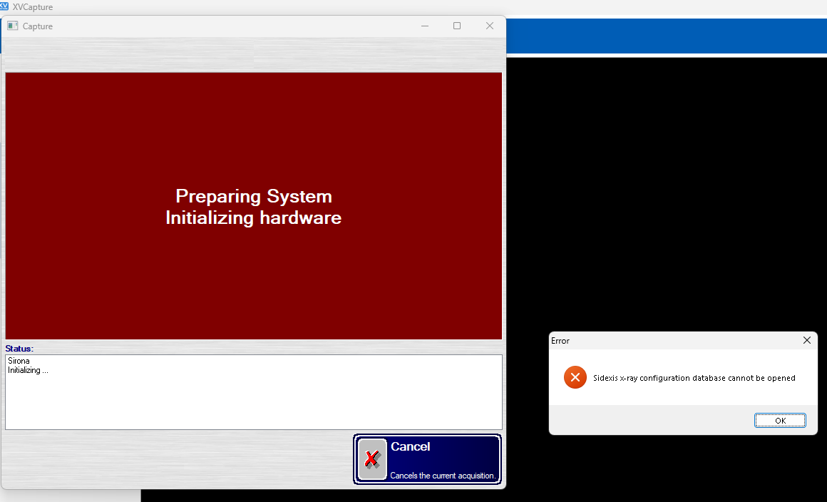The height and width of the screenshot is (502, 827).
Task: Click the 'Initializing ...' status line
Action: point(28,370)
